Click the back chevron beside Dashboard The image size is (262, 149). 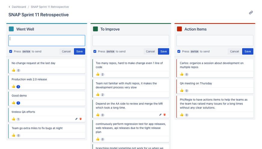pyautogui.click(x=9, y=7)
